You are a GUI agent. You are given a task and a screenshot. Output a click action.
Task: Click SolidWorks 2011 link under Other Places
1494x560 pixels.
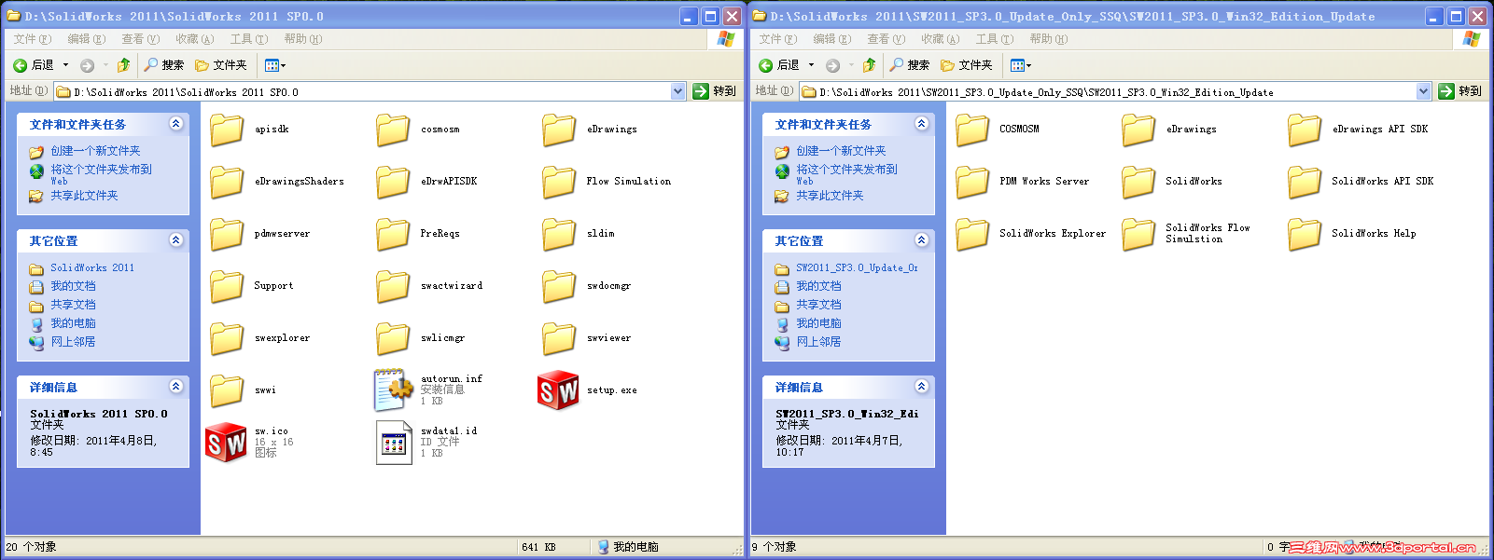click(92, 267)
